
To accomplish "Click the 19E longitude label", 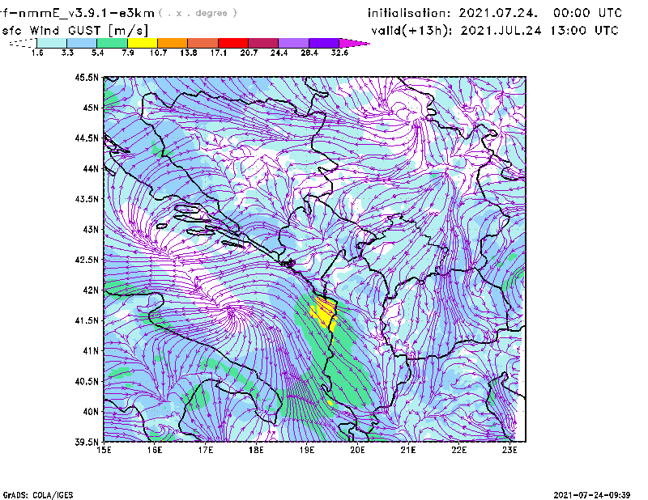I will (307, 450).
